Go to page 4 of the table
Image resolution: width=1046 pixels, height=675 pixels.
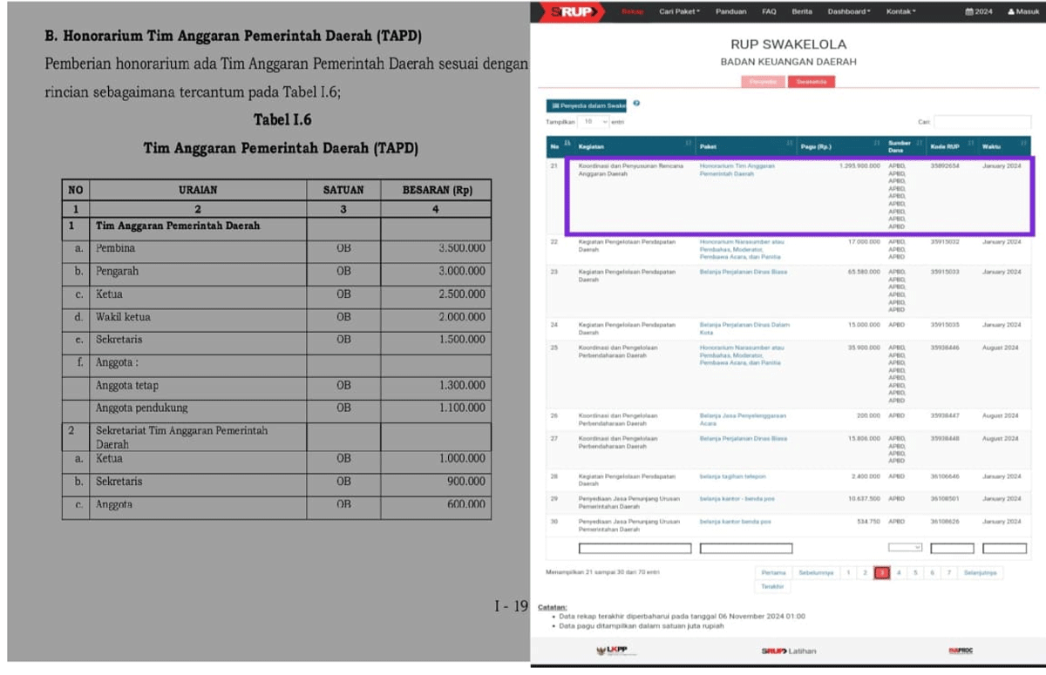[899, 572]
